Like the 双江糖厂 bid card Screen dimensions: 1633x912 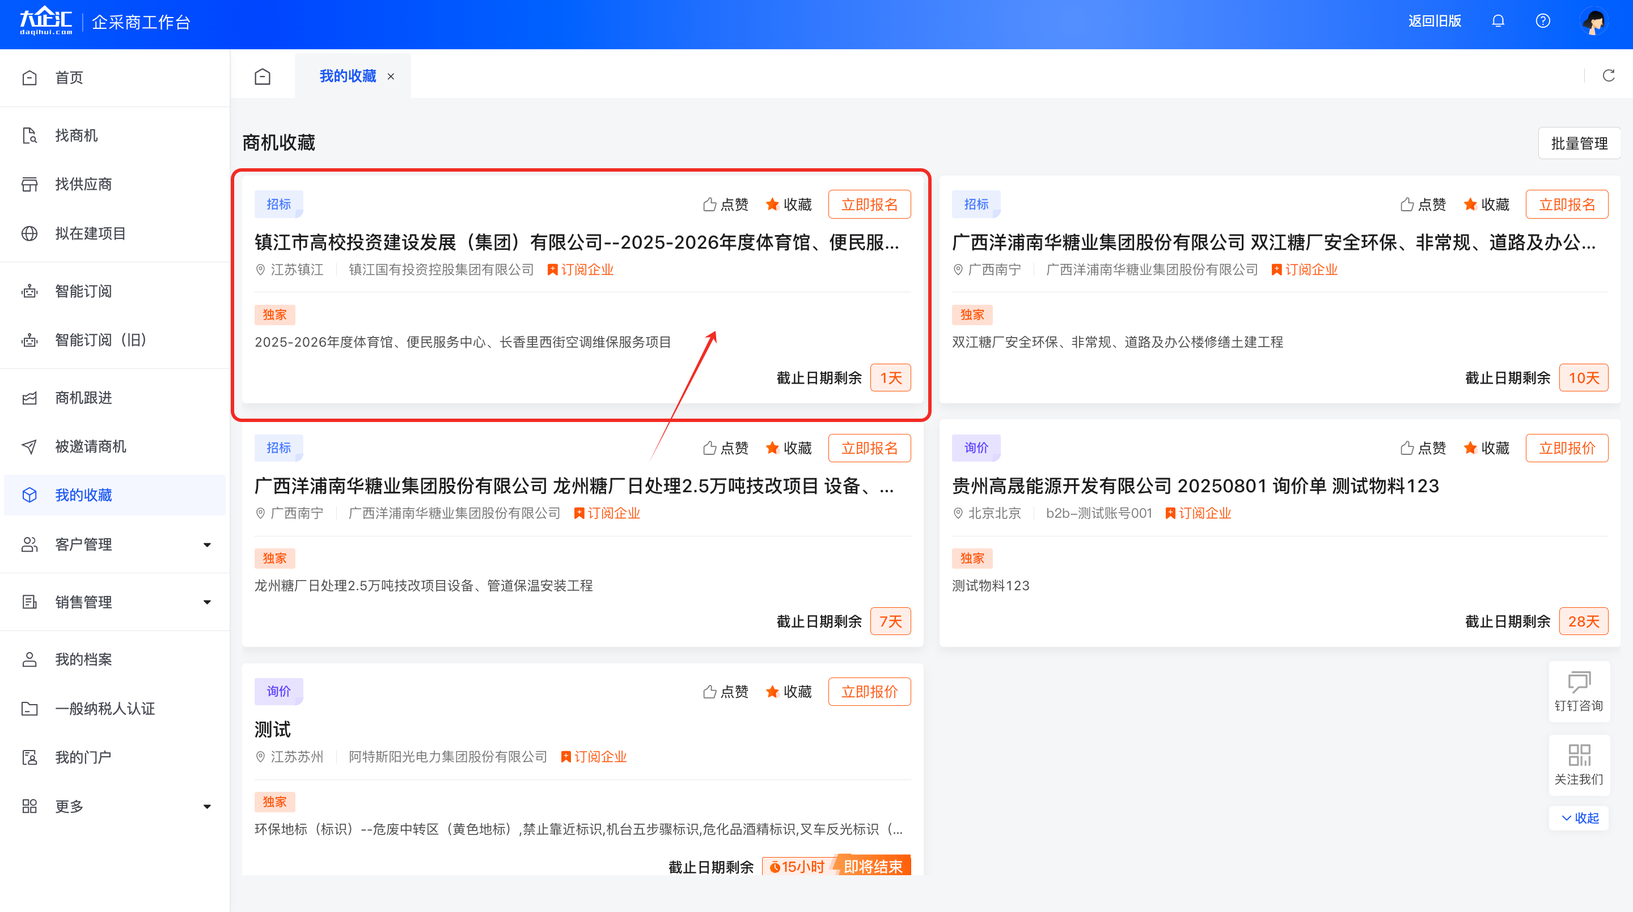click(1423, 204)
